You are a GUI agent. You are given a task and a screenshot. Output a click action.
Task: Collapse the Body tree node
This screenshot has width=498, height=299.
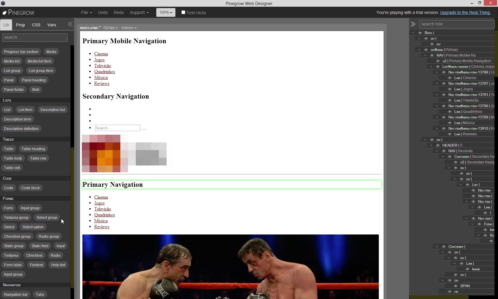pos(413,33)
